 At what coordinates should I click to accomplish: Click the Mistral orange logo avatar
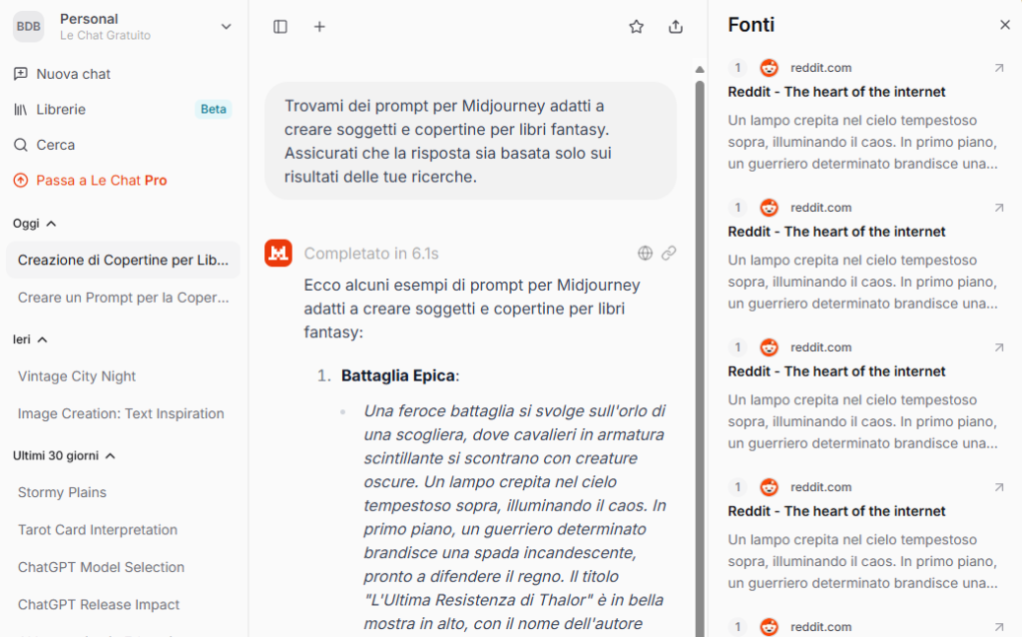(278, 254)
